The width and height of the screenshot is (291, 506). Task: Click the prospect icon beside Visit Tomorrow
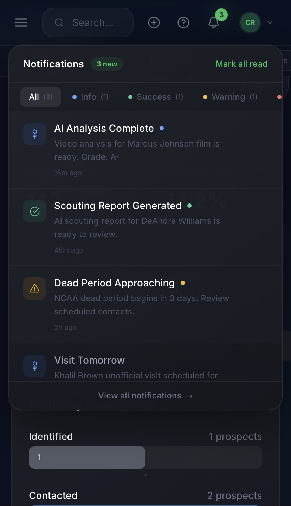[34, 366]
